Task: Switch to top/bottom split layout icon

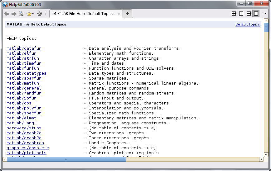Action: [249, 14]
